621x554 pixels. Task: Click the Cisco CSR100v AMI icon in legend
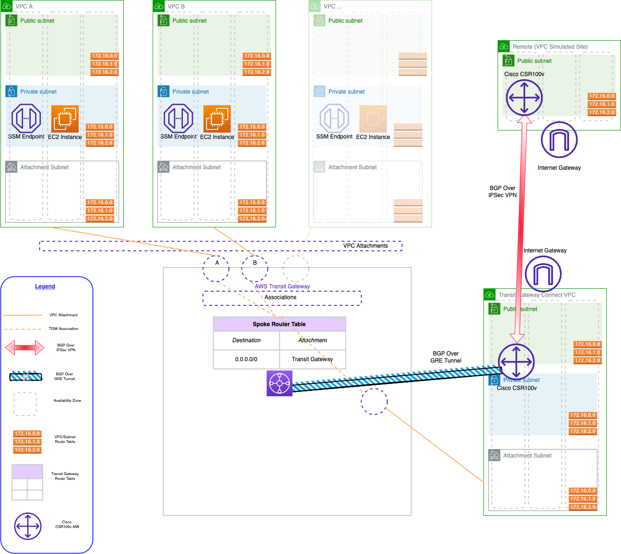pyautogui.click(x=27, y=526)
